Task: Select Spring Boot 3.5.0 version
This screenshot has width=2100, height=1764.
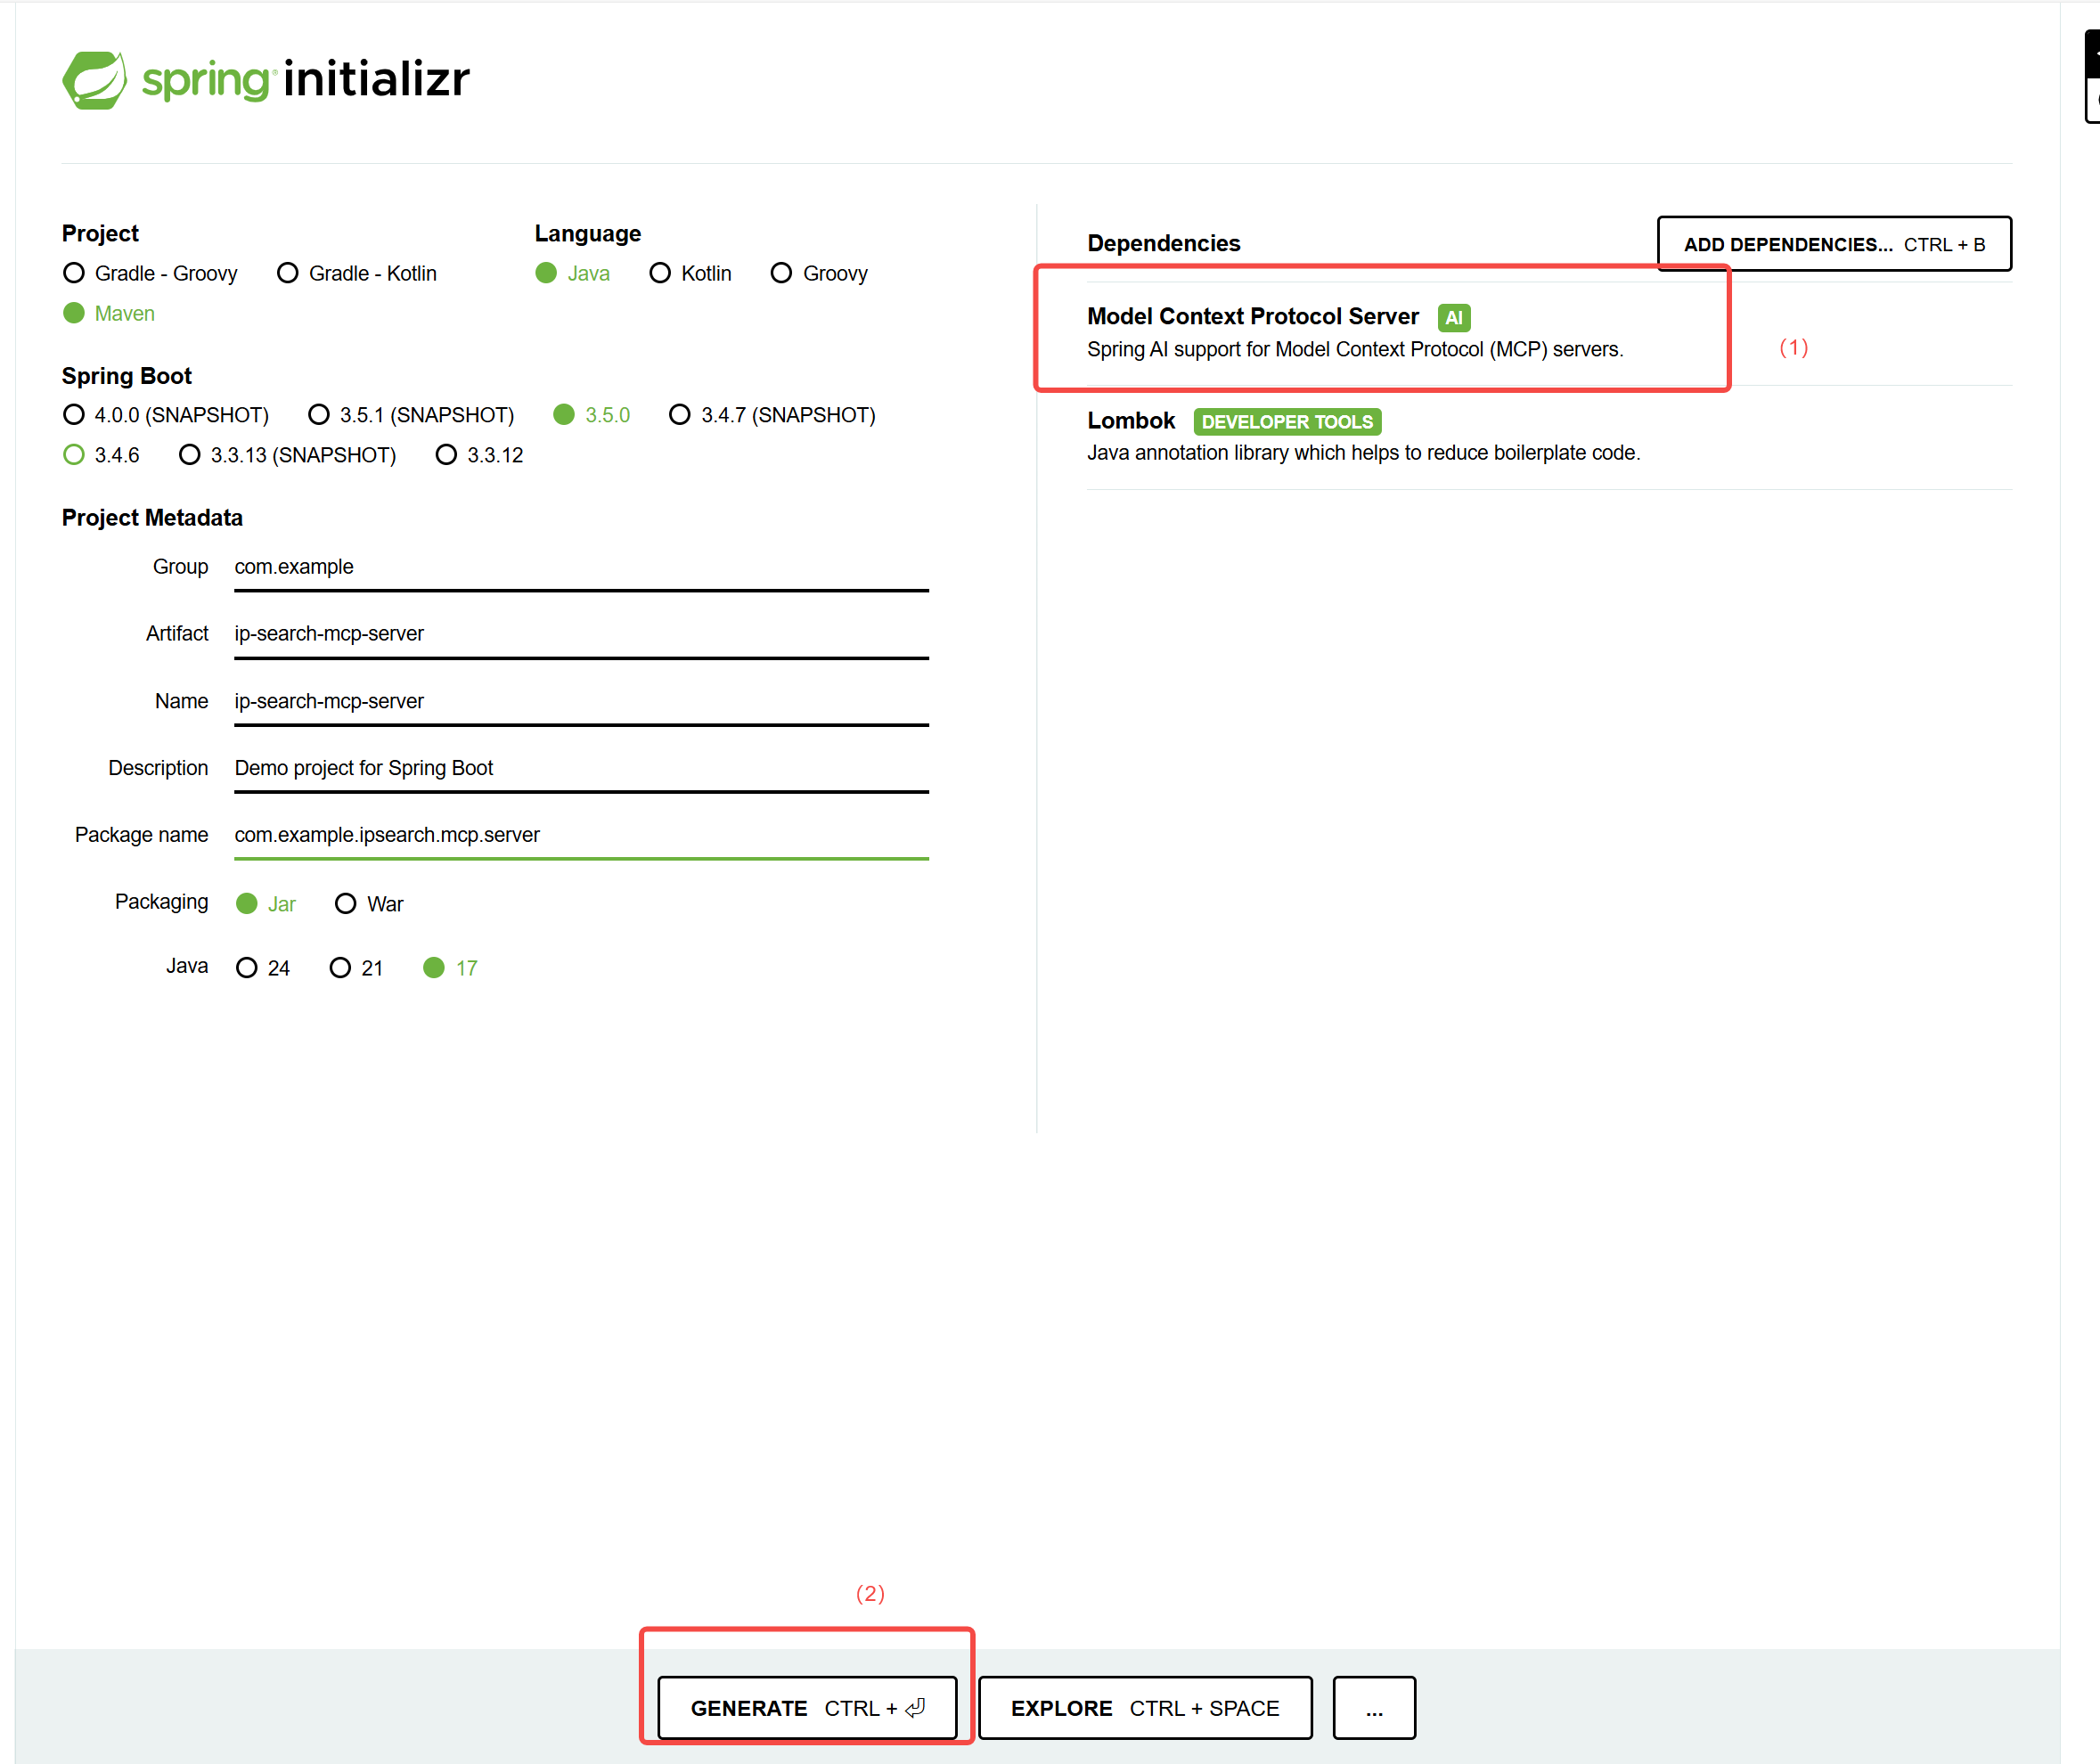Action: click(x=592, y=414)
